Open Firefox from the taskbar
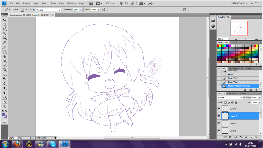Screen dimensions: 263x148 click(x=17, y=144)
